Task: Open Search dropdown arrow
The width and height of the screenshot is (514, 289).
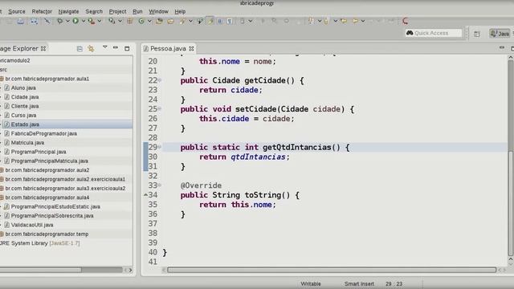Action: 190,21
